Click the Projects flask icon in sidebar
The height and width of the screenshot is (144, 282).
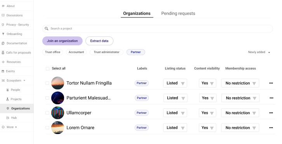7,99
